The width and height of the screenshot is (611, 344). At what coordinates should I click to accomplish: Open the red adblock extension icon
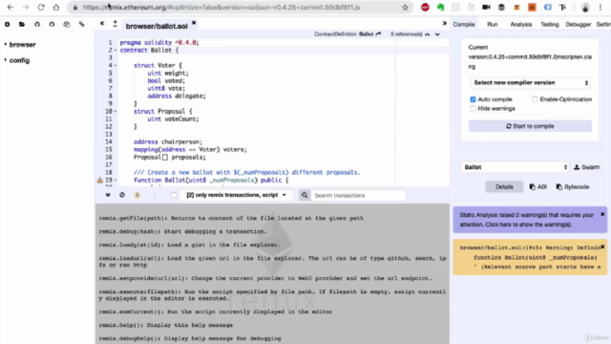[425, 8]
